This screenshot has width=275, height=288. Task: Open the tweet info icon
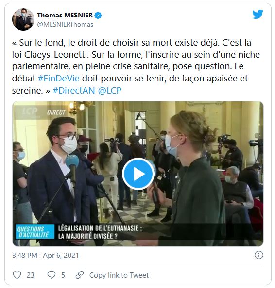coord(259,255)
